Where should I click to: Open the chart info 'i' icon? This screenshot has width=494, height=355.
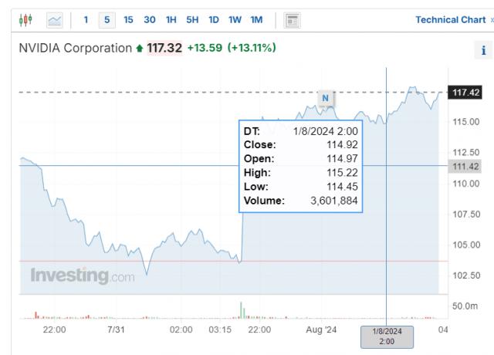[484, 51]
